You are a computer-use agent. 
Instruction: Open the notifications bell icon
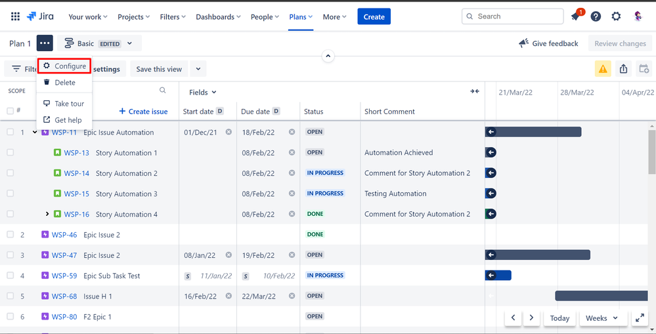[x=576, y=17]
